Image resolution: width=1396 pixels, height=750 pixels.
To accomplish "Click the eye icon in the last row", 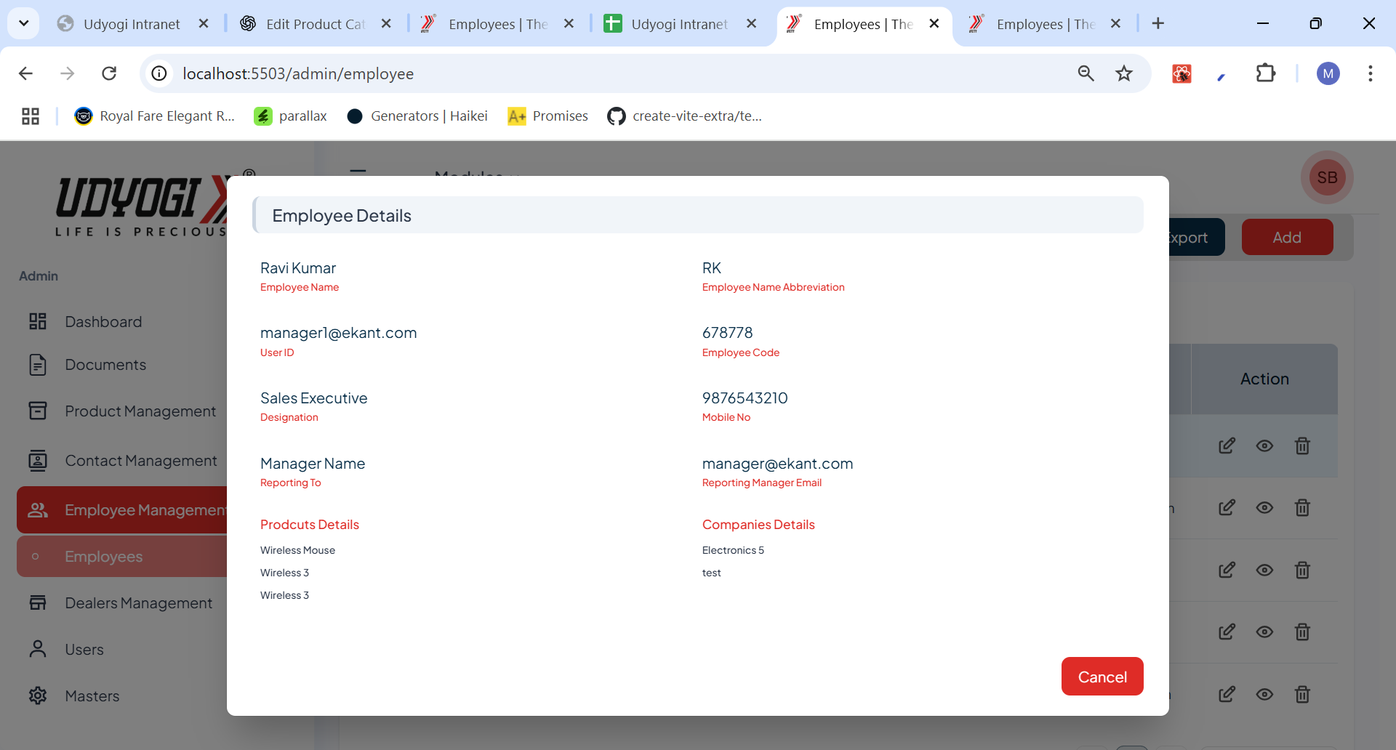I will pyautogui.click(x=1264, y=695).
